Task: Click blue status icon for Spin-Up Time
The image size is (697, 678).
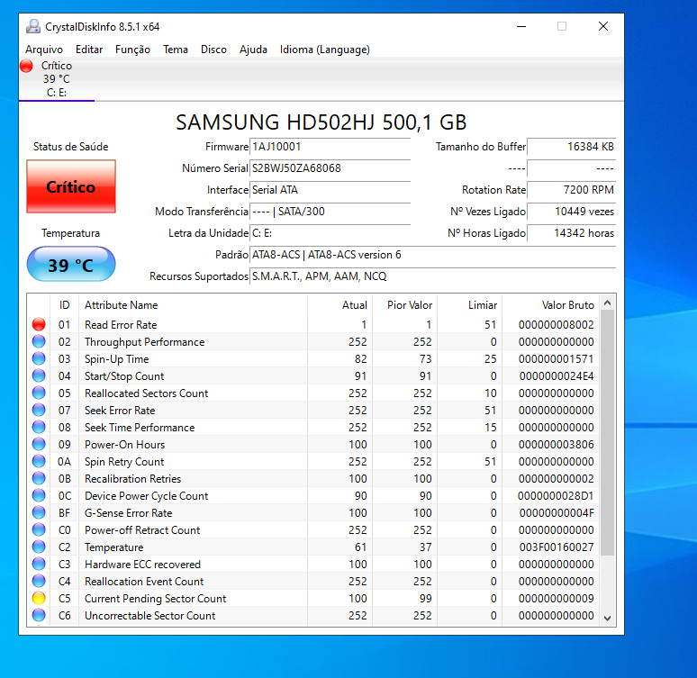Action: coord(39,358)
